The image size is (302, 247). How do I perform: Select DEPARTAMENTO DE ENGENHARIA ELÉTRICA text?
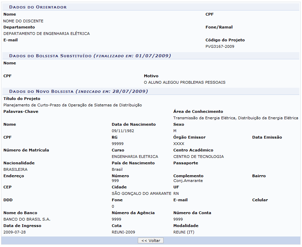click(47, 34)
